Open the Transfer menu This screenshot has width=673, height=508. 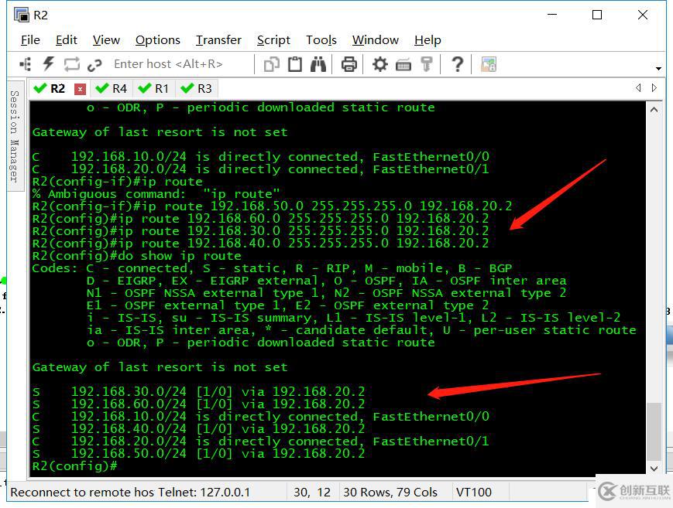pos(218,40)
